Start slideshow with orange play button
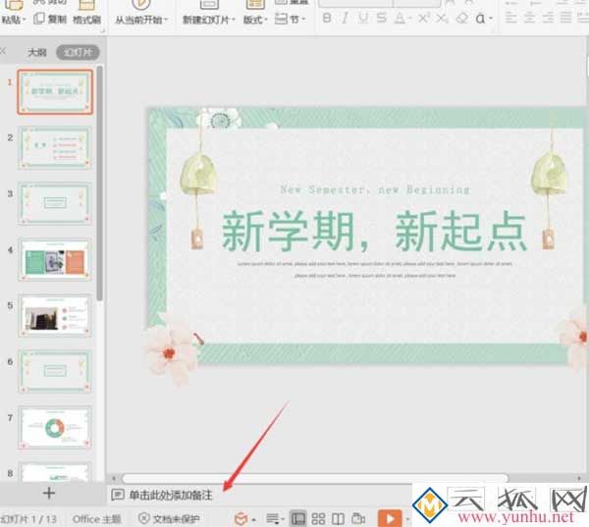Viewport: 589px width, 527px height. (390, 518)
